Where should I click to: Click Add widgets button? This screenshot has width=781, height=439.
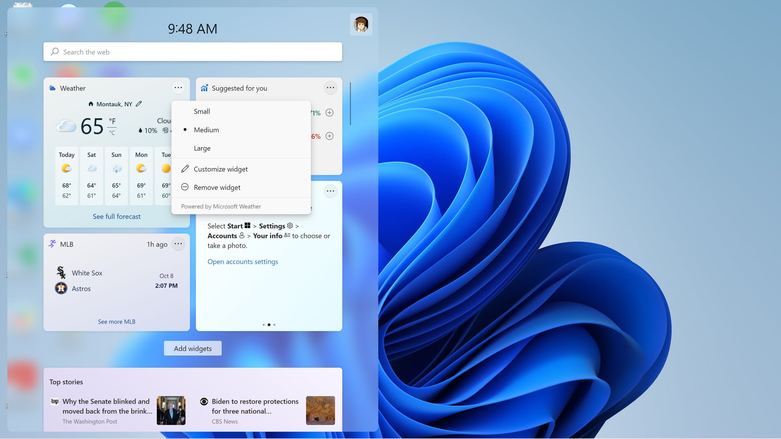pyautogui.click(x=193, y=348)
